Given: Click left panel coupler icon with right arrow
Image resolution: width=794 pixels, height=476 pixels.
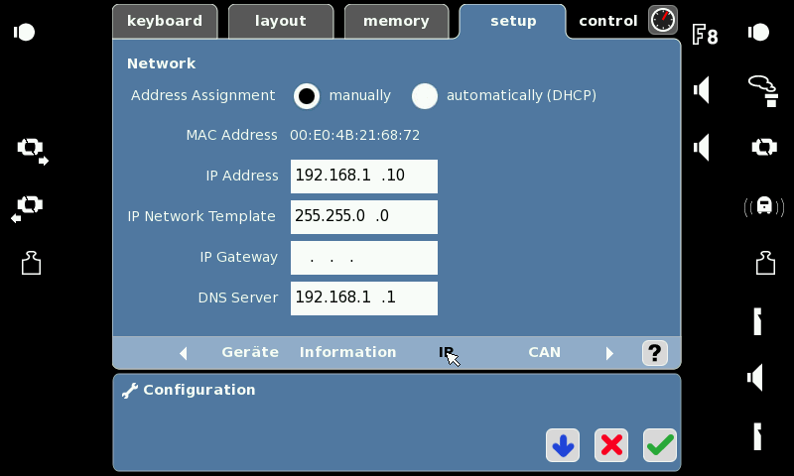Looking at the screenshot, I should [x=33, y=152].
